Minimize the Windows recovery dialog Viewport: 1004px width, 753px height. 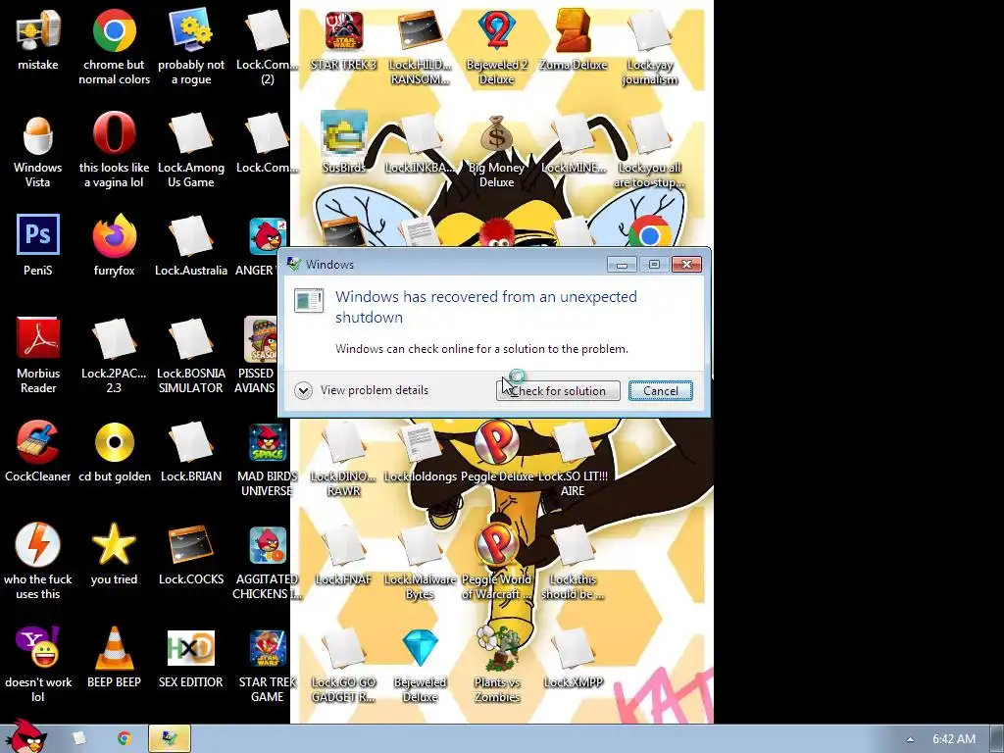pos(622,265)
